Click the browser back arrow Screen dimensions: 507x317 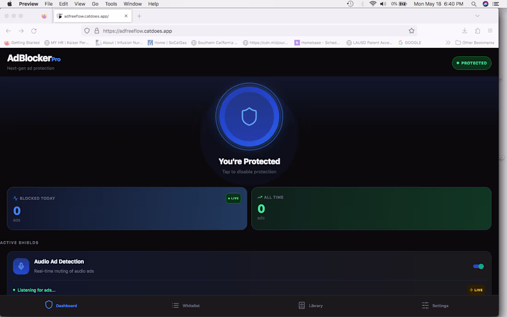pyautogui.click(x=8, y=31)
